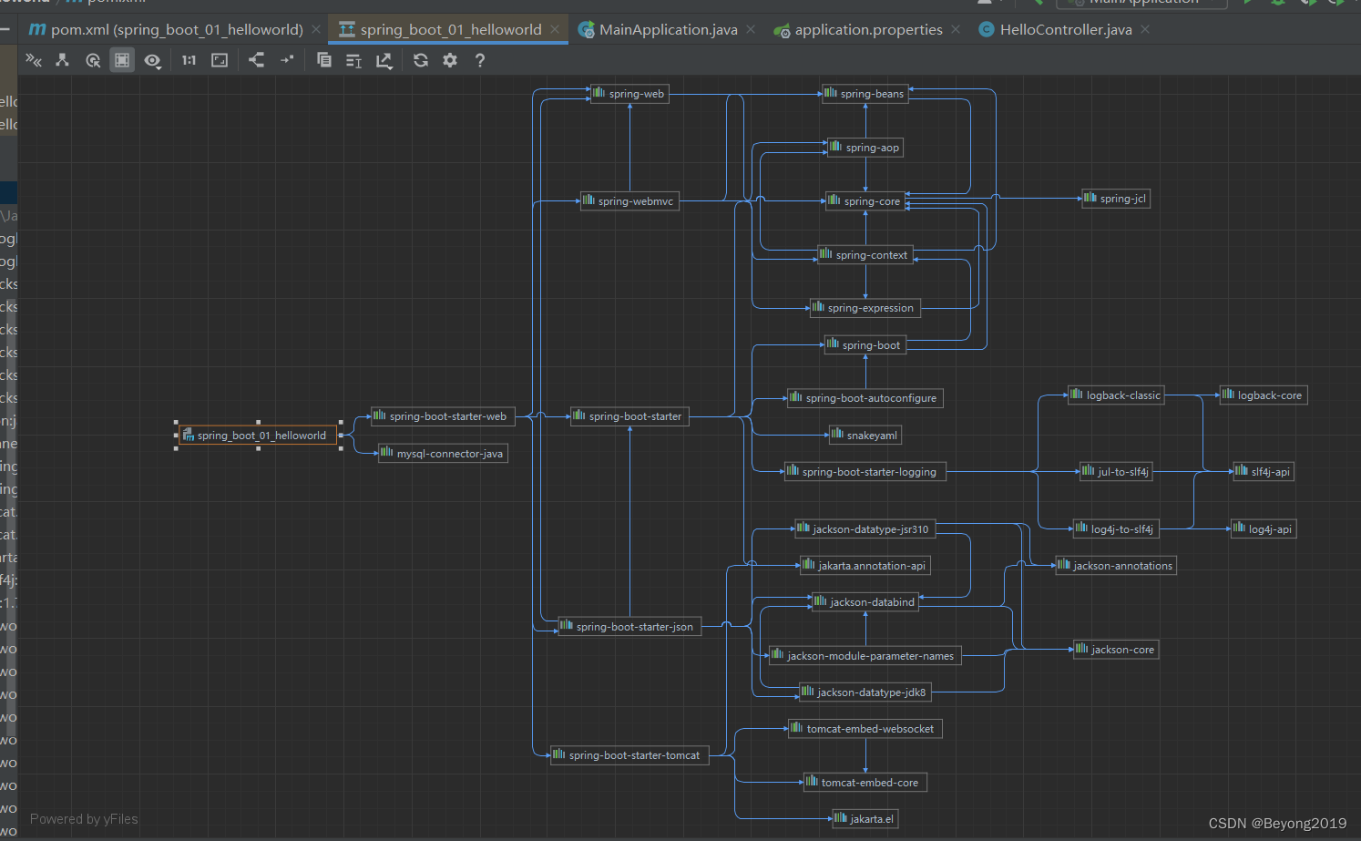Image resolution: width=1361 pixels, height=841 pixels.
Task: Click the fit content toolbar icon
Action: [220, 60]
